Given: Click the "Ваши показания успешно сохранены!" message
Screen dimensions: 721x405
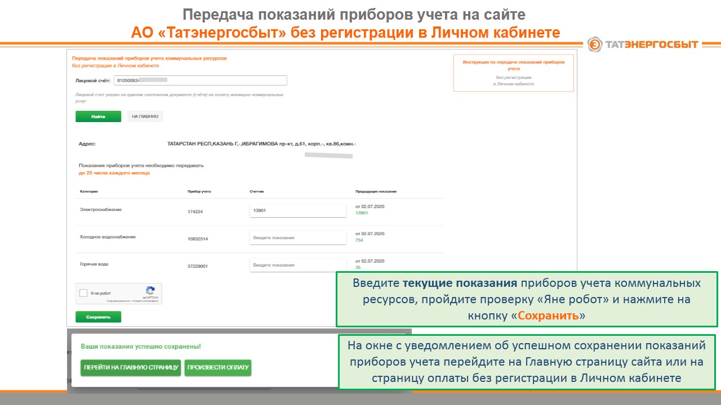Looking at the screenshot, I should pyautogui.click(x=141, y=347).
